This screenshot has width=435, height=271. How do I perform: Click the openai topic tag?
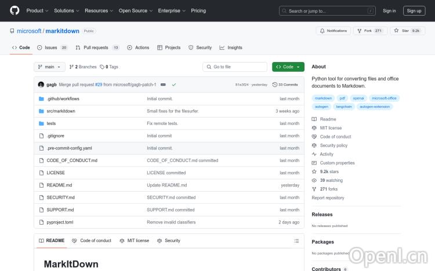[358, 98]
